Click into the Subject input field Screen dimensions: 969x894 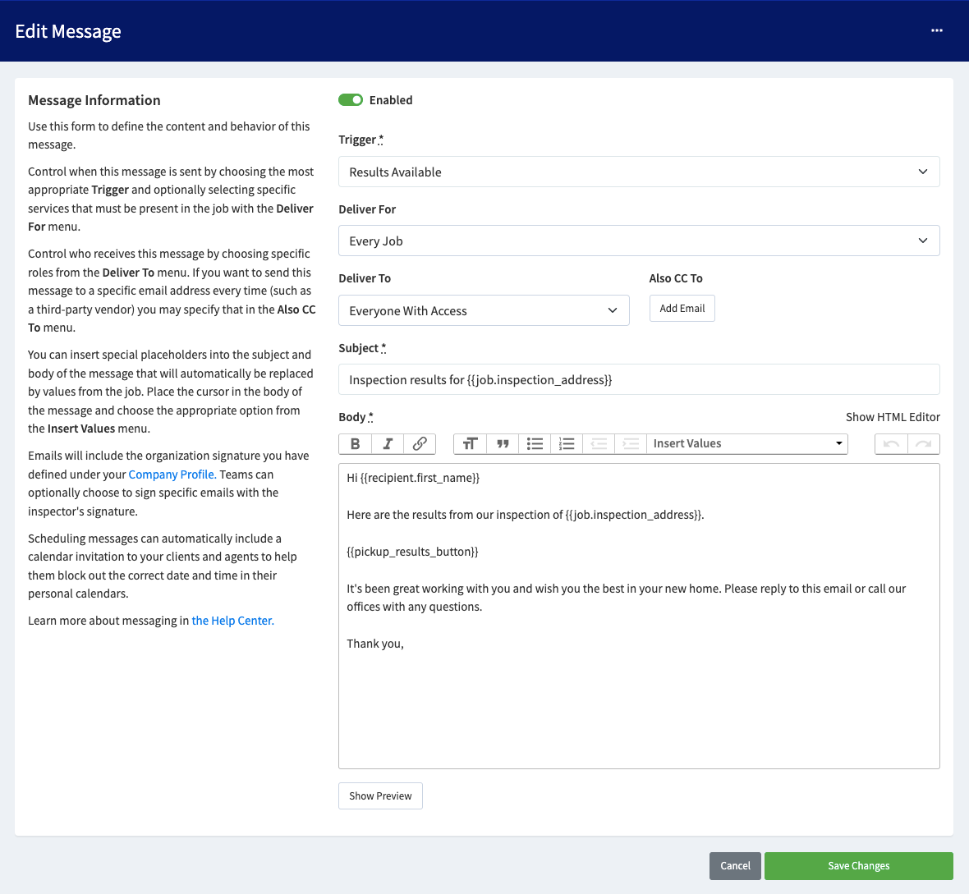(x=639, y=380)
